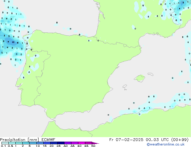Click the legend scale label 45

(x=86, y=146)
